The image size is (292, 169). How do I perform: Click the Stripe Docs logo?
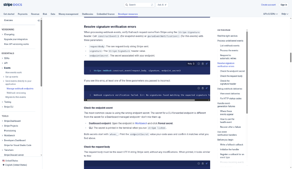(13, 5)
